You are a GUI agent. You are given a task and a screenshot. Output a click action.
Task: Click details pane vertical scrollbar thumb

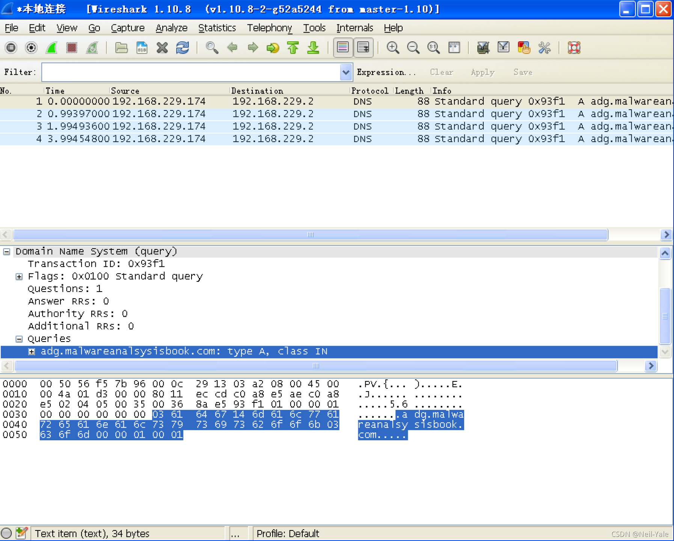pos(665,316)
